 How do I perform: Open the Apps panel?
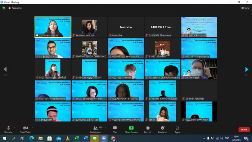[177, 129]
